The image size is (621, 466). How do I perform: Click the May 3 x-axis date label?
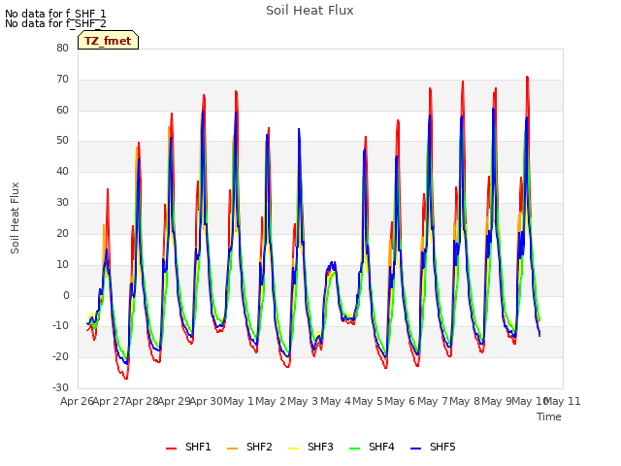click(304, 401)
